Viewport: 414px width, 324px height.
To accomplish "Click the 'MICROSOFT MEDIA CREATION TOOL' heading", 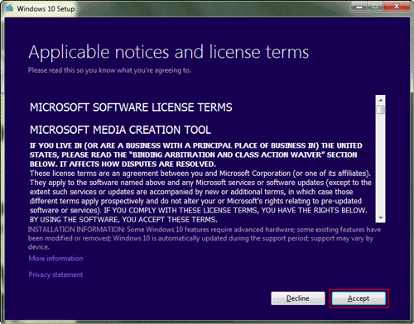I will tap(120, 130).
